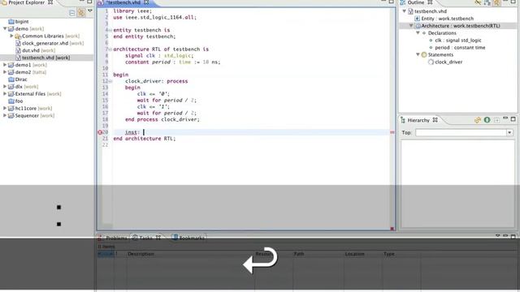Expand Common Libraries node
Image resolution: width=520 pixels, height=292 pixels.
[11, 36]
